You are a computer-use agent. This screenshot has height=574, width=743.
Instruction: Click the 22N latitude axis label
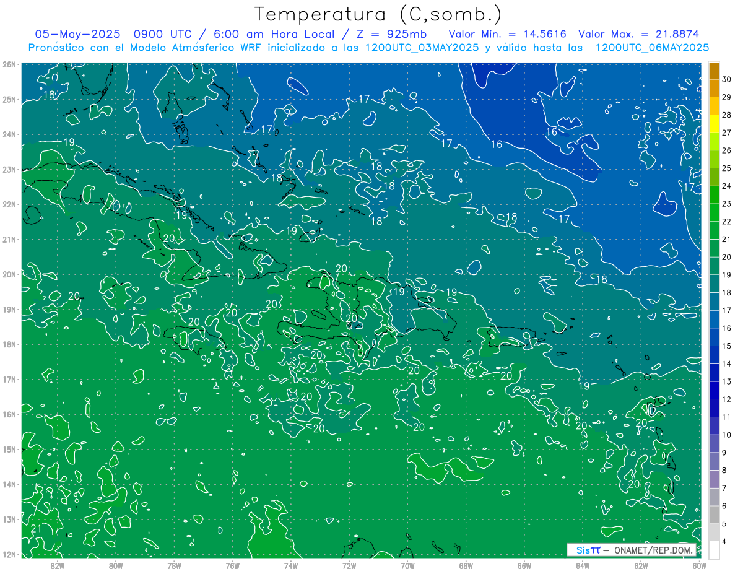pos(9,204)
